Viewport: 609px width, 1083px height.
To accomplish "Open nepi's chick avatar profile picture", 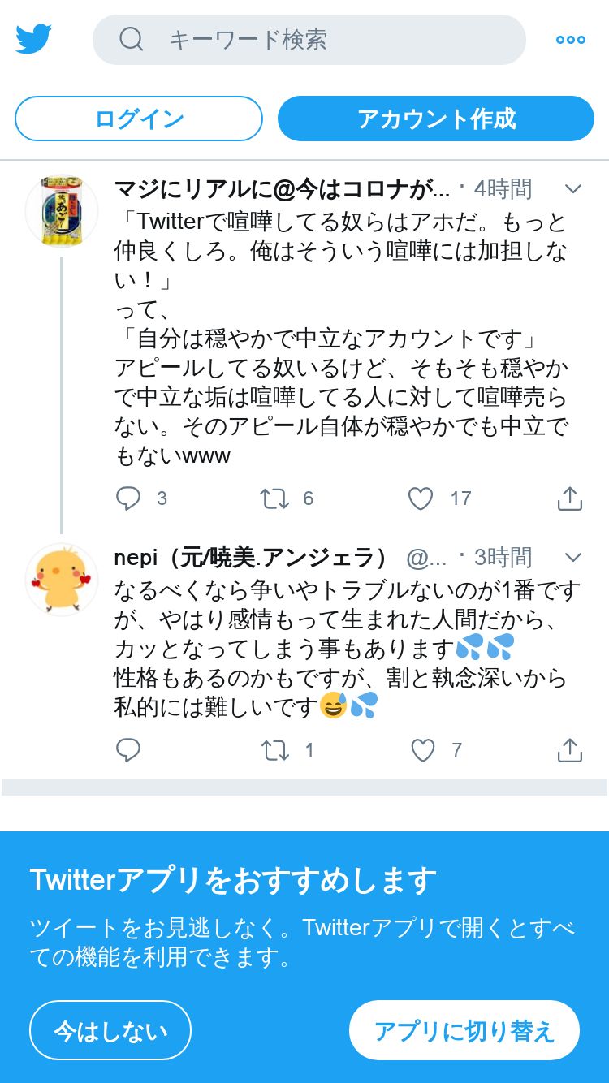I will click(x=62, y=580).
